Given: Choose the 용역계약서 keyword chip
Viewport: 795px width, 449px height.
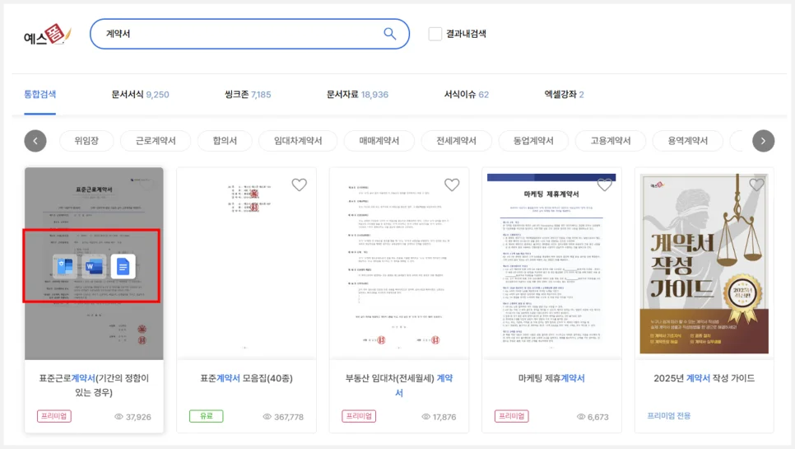Looking at the screenshot, I should (x=687, y=141).
